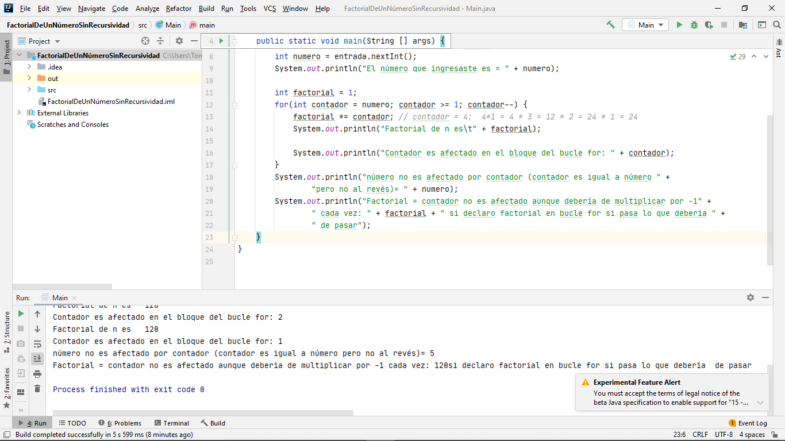Click the 23:6 caret position

(680, 435)
